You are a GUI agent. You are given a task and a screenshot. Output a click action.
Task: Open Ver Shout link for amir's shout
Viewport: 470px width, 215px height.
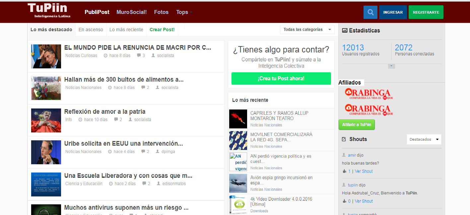point(364,171)
